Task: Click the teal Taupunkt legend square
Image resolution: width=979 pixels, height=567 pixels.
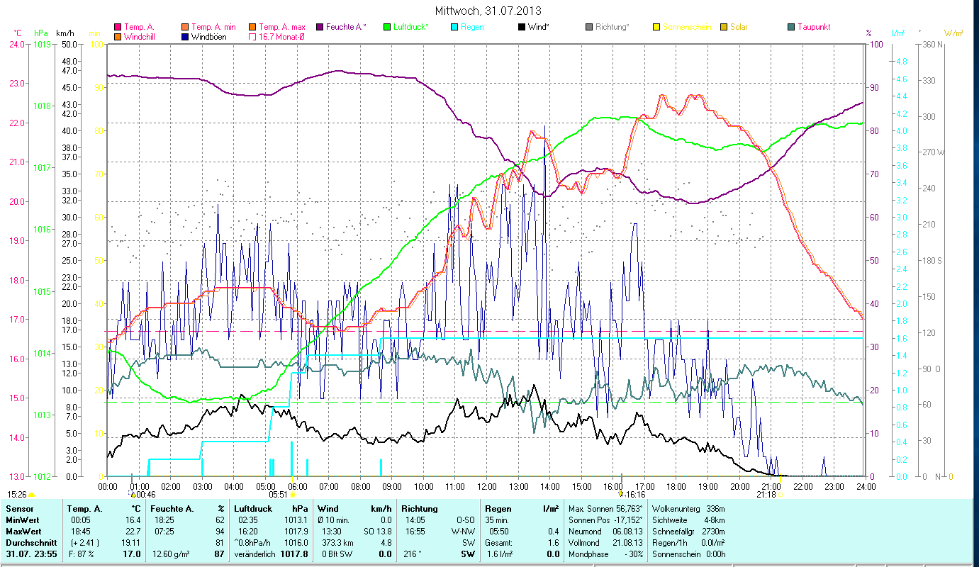Action: click(x=791, y=27)
